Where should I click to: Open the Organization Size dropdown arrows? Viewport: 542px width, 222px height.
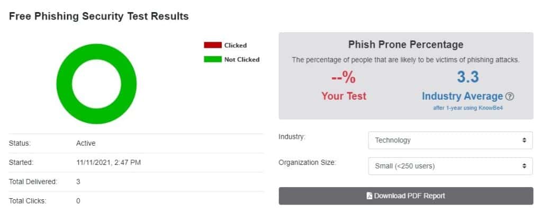pos(524,166)
